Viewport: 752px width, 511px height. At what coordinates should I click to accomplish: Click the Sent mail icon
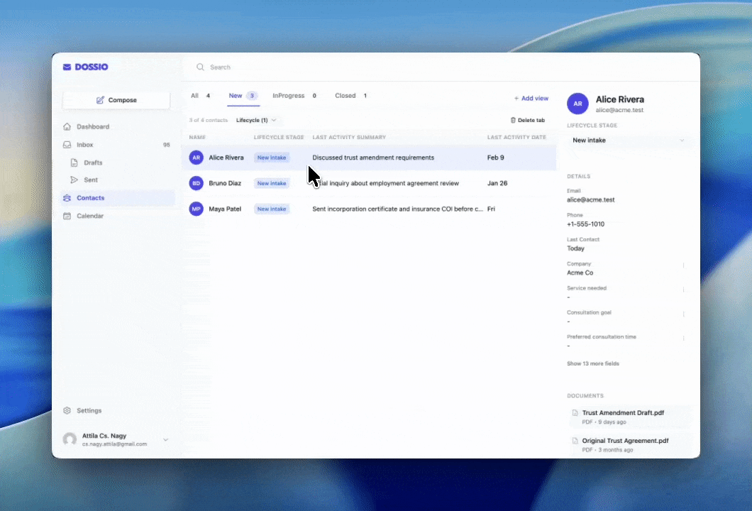[73, 180]
